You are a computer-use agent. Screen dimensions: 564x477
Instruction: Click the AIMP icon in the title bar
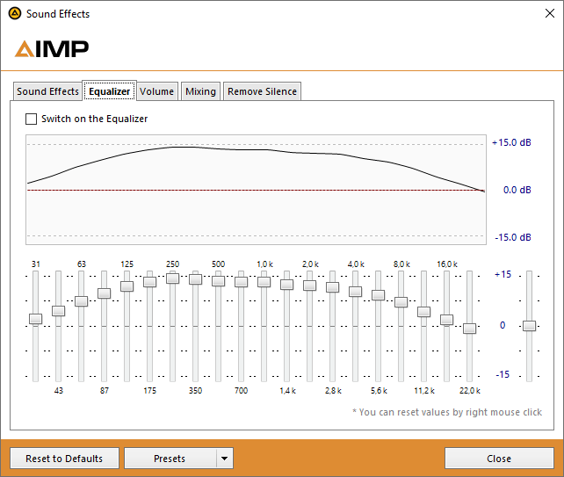click(x=14, y=14)
